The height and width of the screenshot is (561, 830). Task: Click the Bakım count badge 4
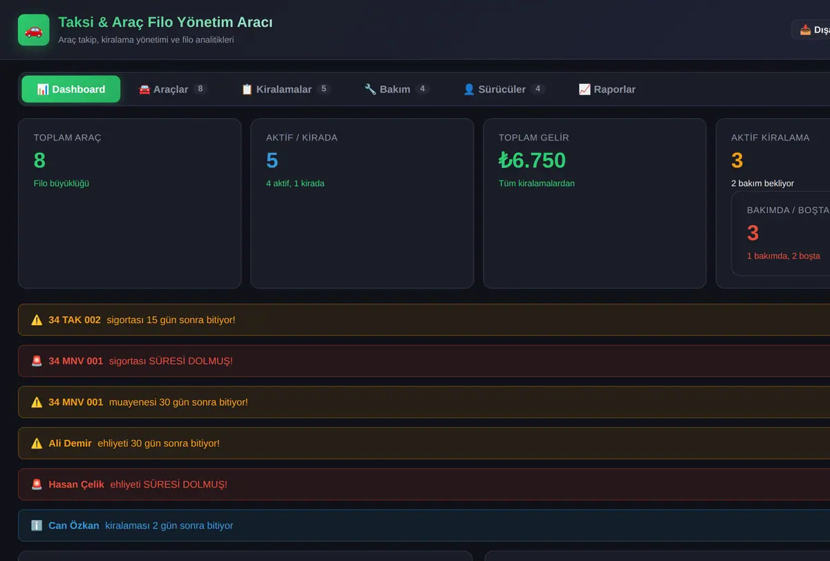click(423, 89)
